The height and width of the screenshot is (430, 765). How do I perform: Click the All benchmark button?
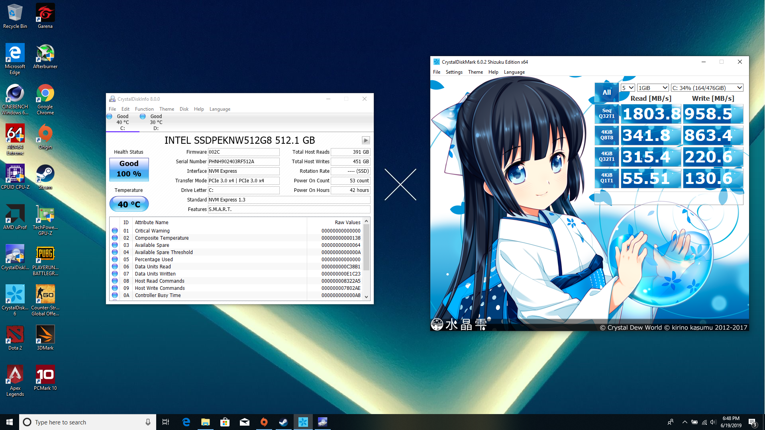(607, 92)
